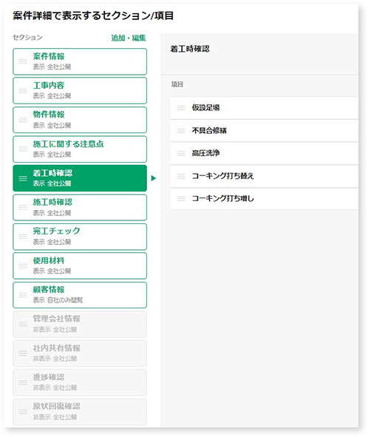The height and width of the screenshot is (437, 368).
Task: Select the hidden 原状回復確認 section
Action: coord(80,412)
